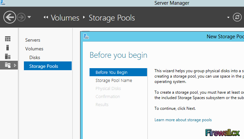Click the New Storage Pool wizard title

coord(225,37)
